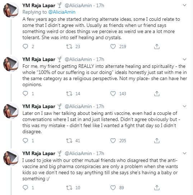Share the last tweet about big pharma conspiracies
The height and width of the screenshot is (195, 193).
click(157, 187)
